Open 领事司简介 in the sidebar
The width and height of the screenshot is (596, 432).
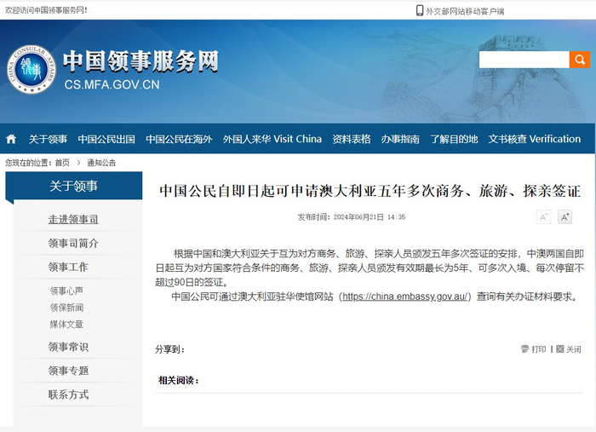point(73,244)
